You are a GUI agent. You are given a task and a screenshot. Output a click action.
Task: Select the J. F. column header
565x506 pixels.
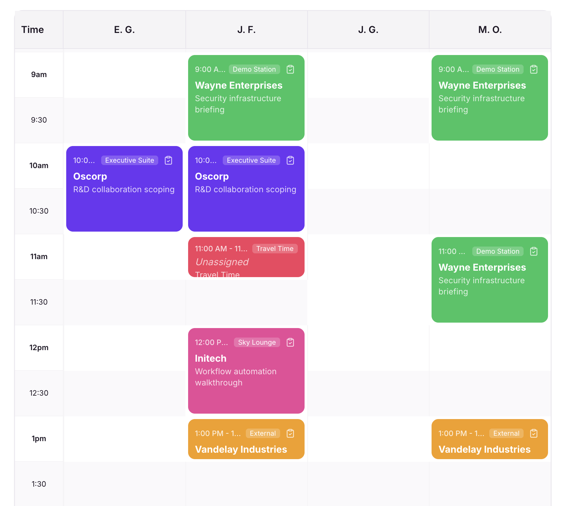[x=247, y=30]
